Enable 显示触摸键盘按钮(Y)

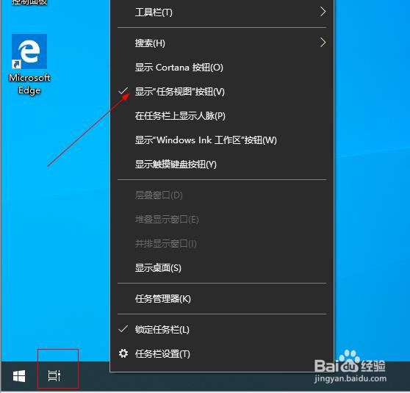click(x=222, y=165)
